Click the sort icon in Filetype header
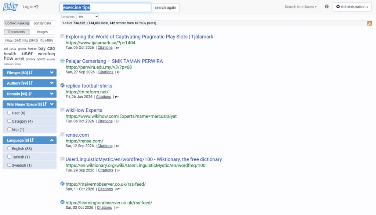 pos(31,73)
